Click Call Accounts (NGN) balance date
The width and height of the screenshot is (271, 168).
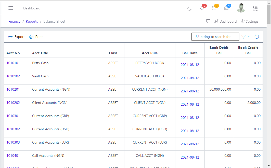pyautogui.click(x=190, y=157)
